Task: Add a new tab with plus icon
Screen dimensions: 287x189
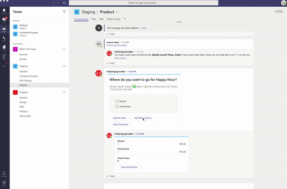Action: 124,19
